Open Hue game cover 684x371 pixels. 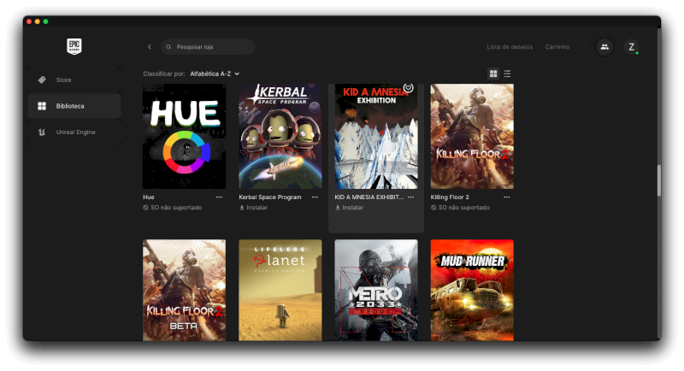point(184,137)
